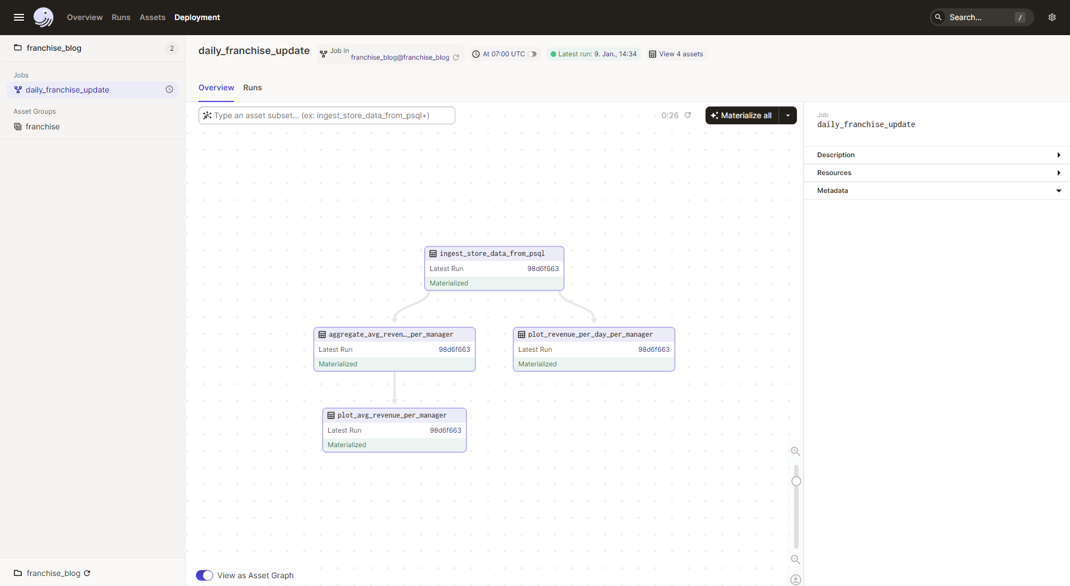The height and width of the screenshot is (586, 1070).
Task: Click the folder icon next to franchise_blog header
Action: coord(18,48)
